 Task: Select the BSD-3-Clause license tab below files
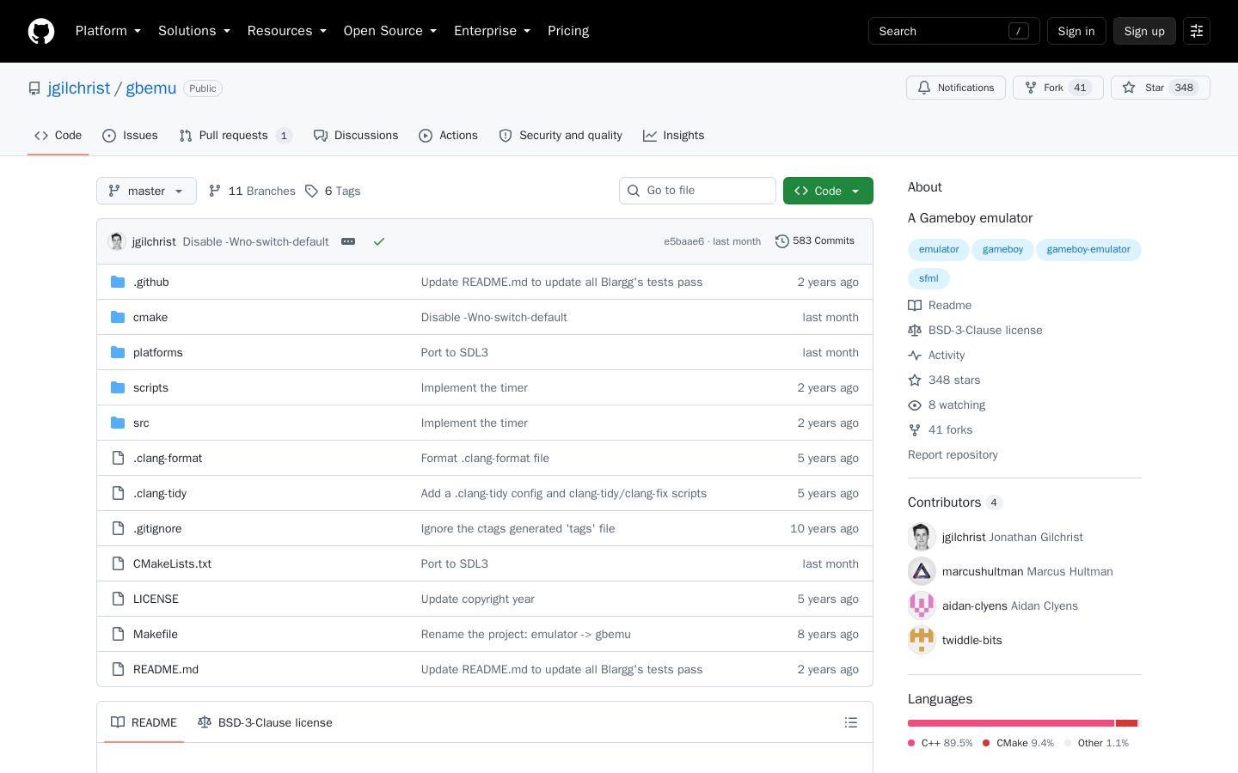[265, 722]
